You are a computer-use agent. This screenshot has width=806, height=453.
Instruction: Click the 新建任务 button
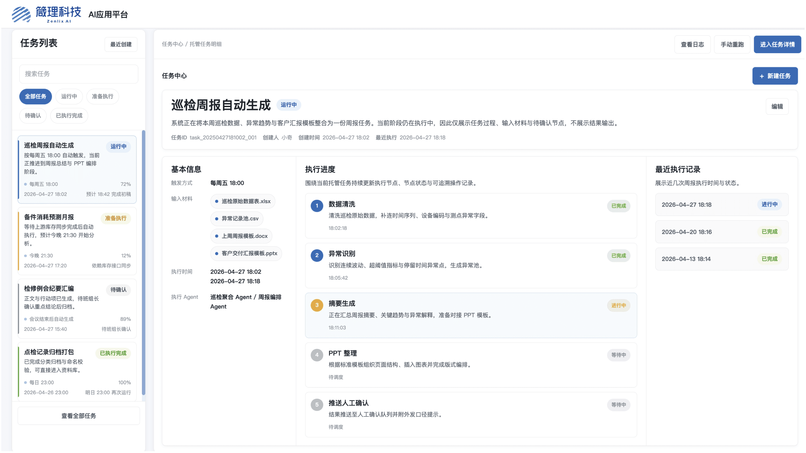pyautogui.click(x=775, y=76)
